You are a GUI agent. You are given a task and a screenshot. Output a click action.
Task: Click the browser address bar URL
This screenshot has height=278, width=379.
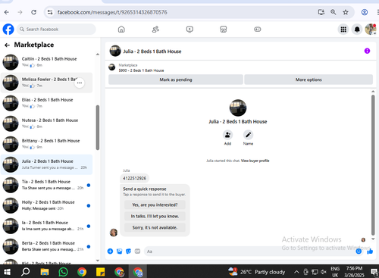(112, 12)
